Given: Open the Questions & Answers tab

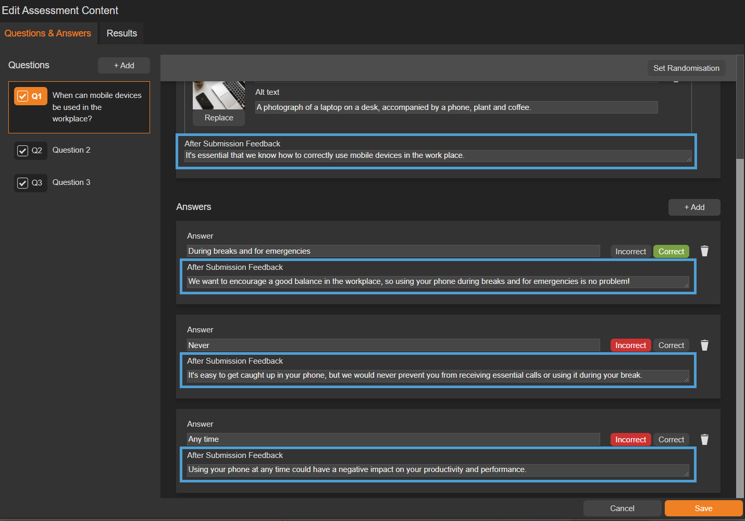Looking at the screenshot, I should (x=48, y=33).
